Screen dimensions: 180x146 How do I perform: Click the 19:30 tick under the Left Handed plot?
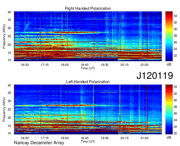pyautogui.click(x=105, y=138)
